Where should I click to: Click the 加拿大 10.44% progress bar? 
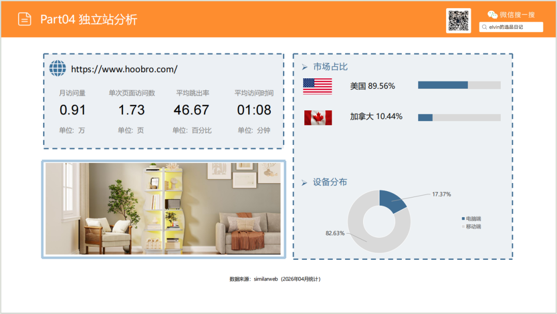(459, 118)
